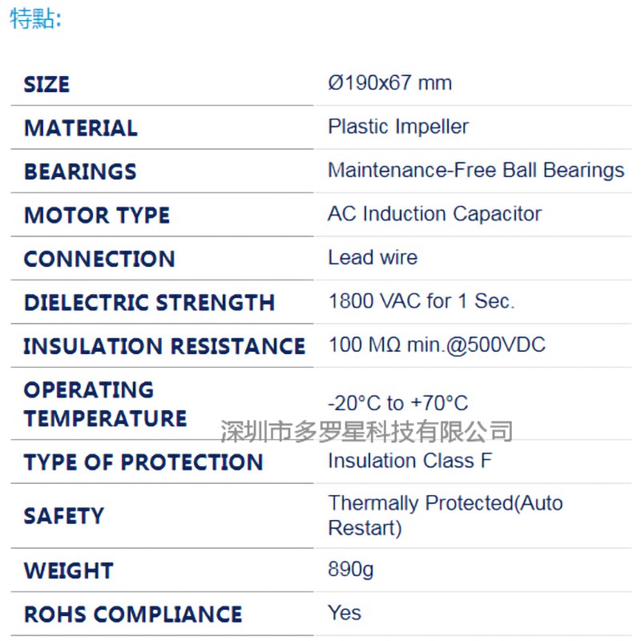641x641 pixels.
Task: Click the 890g weight value
Action: pyautogui.click(x=351, y=570)
